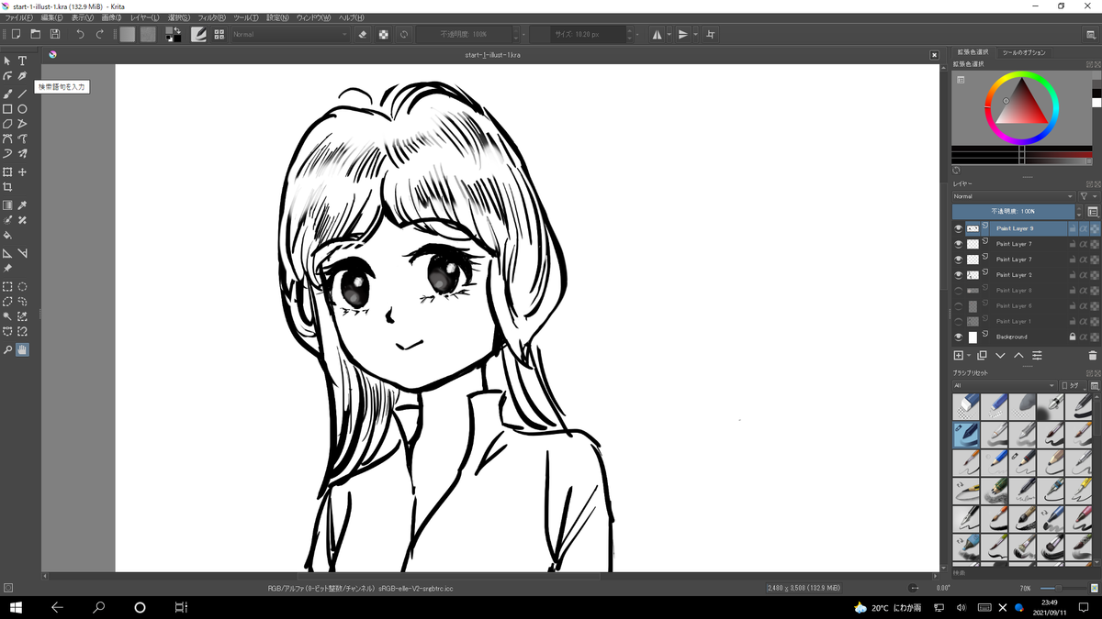Toggle eraser mode in toolbar
This screenshot has height=619, width=1102.
point(362,34)
